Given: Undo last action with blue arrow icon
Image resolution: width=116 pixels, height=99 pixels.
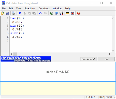Looking at the screenshot, I should tap(40, 13).
